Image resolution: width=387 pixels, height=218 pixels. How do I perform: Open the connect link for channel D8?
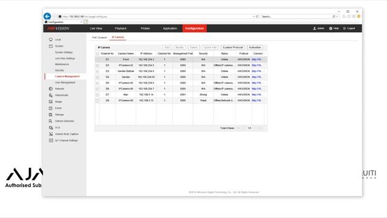coord(257,101)
